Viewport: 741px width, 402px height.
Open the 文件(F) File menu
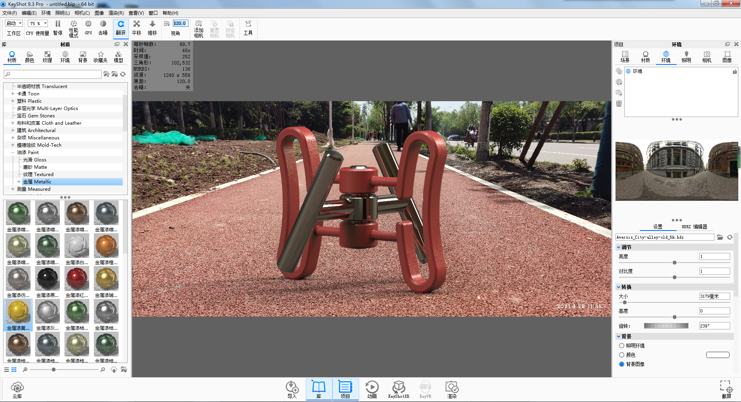tap(10, 13)
